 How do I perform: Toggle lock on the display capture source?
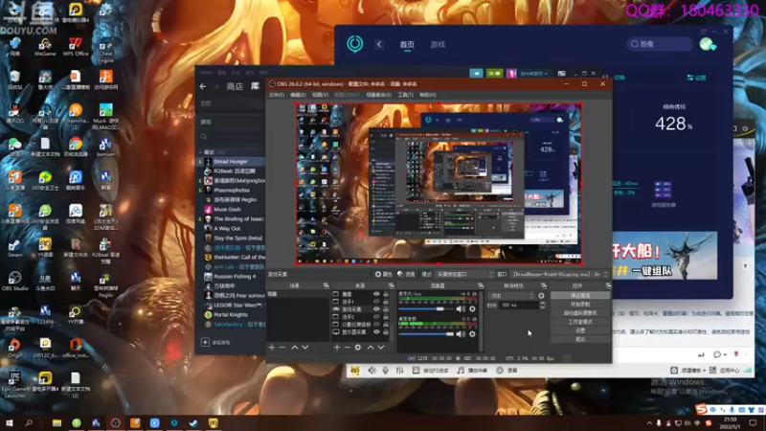pyautogui.click(x=386, y=331)
